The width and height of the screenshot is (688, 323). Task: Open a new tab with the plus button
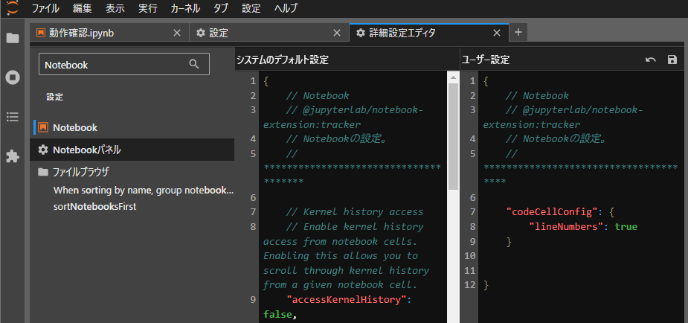(518, 33)
